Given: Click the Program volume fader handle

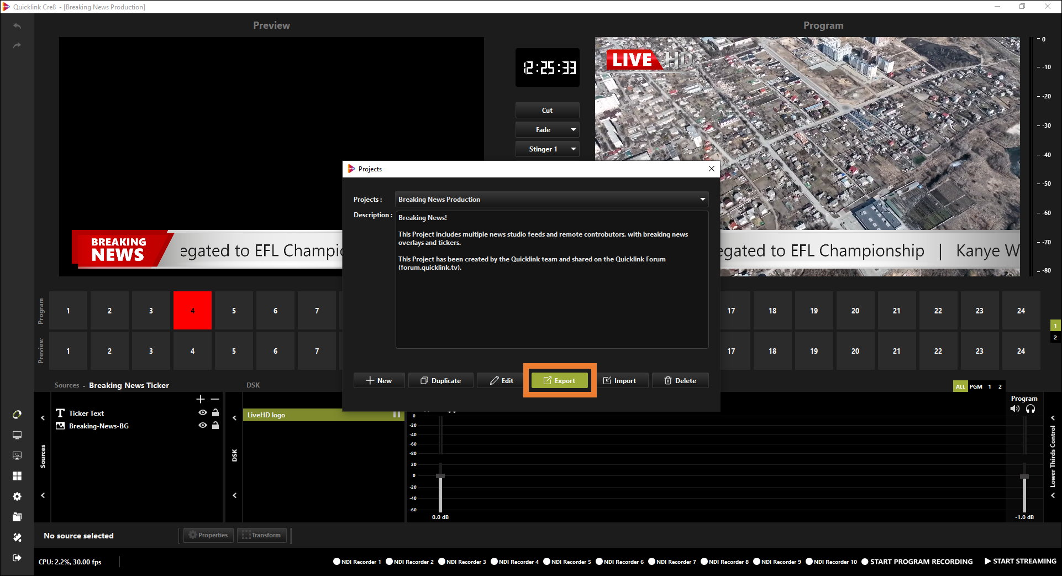Looking at the screenshot, I should [x=1024, y=476].
